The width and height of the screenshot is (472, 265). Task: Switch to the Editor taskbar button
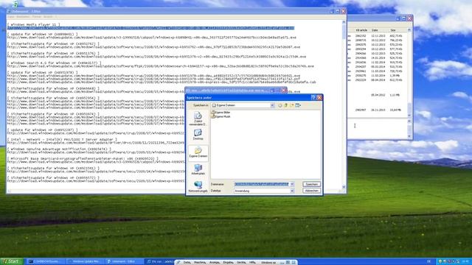tap(125, 262)
